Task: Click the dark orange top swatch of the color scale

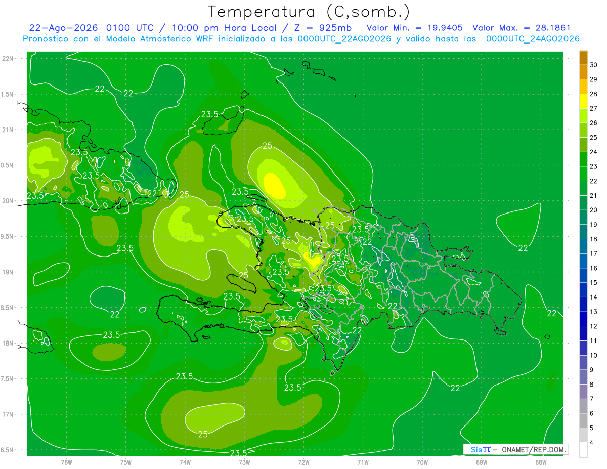Action: click(583, 58)
